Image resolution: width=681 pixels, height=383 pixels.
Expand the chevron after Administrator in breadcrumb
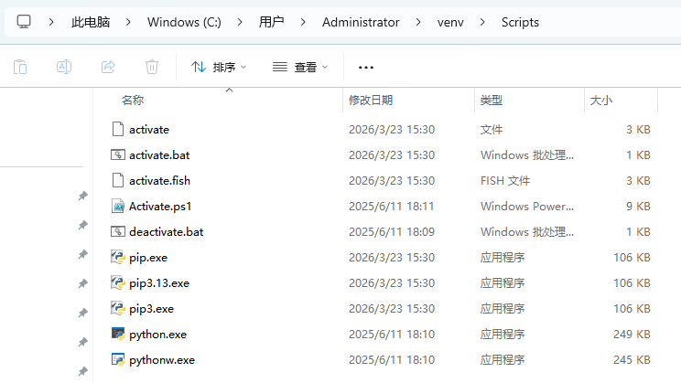click(416, 22)
